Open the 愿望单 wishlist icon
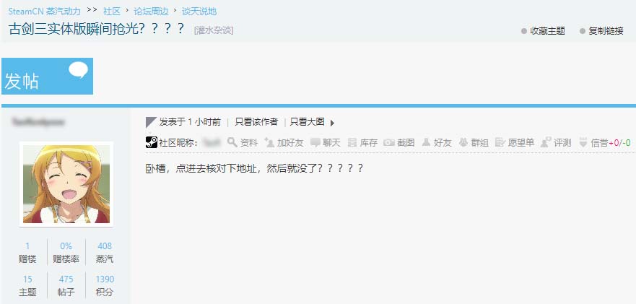Viewport: 636px width, 304px height. [500, 142]
